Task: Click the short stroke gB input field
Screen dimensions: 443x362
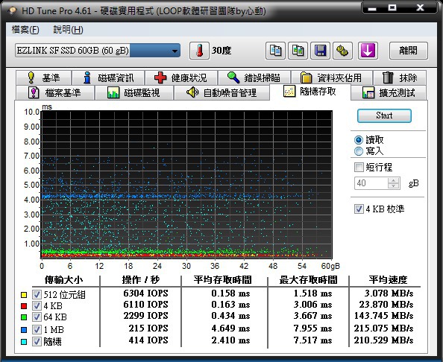Action: click(371, 183)
